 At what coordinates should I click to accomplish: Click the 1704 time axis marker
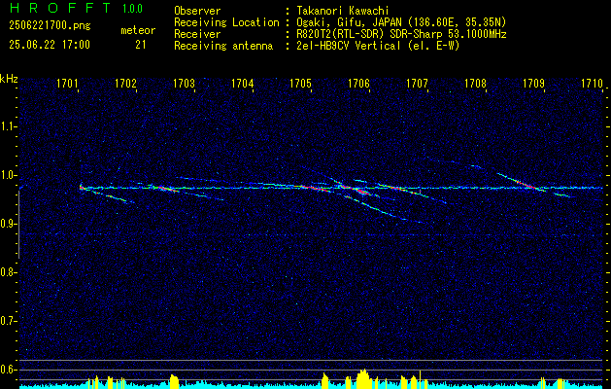(x=243, y=83)
